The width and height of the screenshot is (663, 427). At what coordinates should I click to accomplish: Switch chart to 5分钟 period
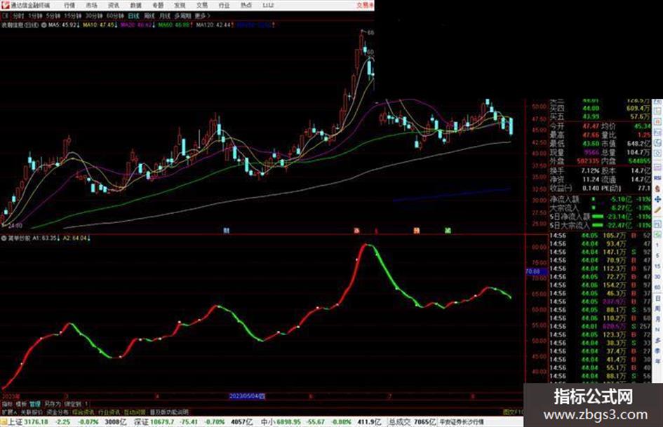point(53,15)
